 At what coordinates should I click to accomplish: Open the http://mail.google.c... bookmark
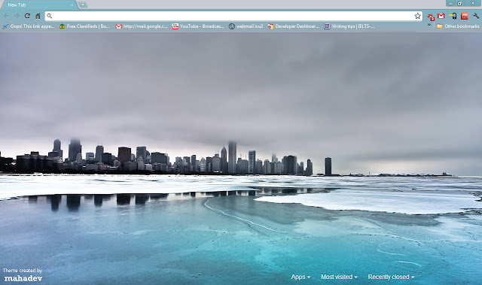pos(142,26)
